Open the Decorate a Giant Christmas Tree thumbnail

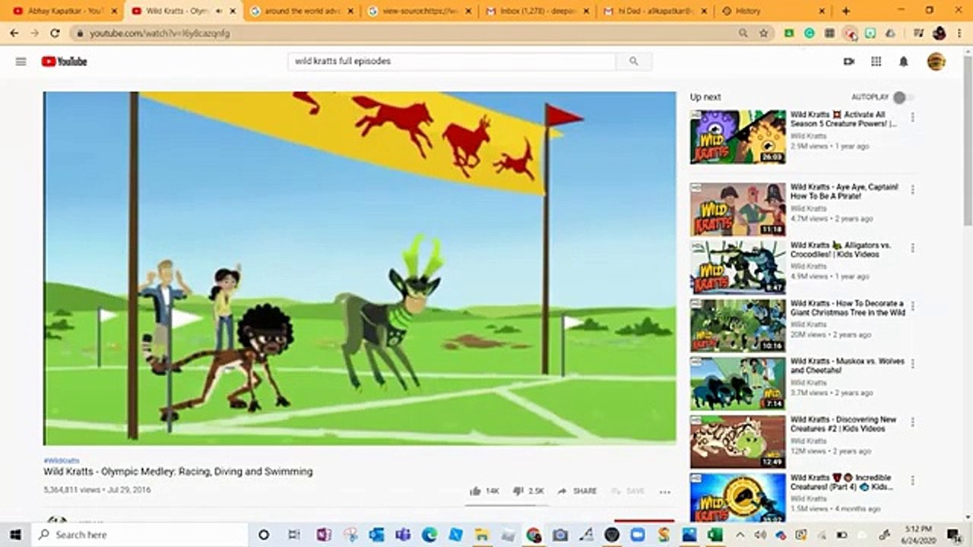pyautogui.click(x=737, y=325)
